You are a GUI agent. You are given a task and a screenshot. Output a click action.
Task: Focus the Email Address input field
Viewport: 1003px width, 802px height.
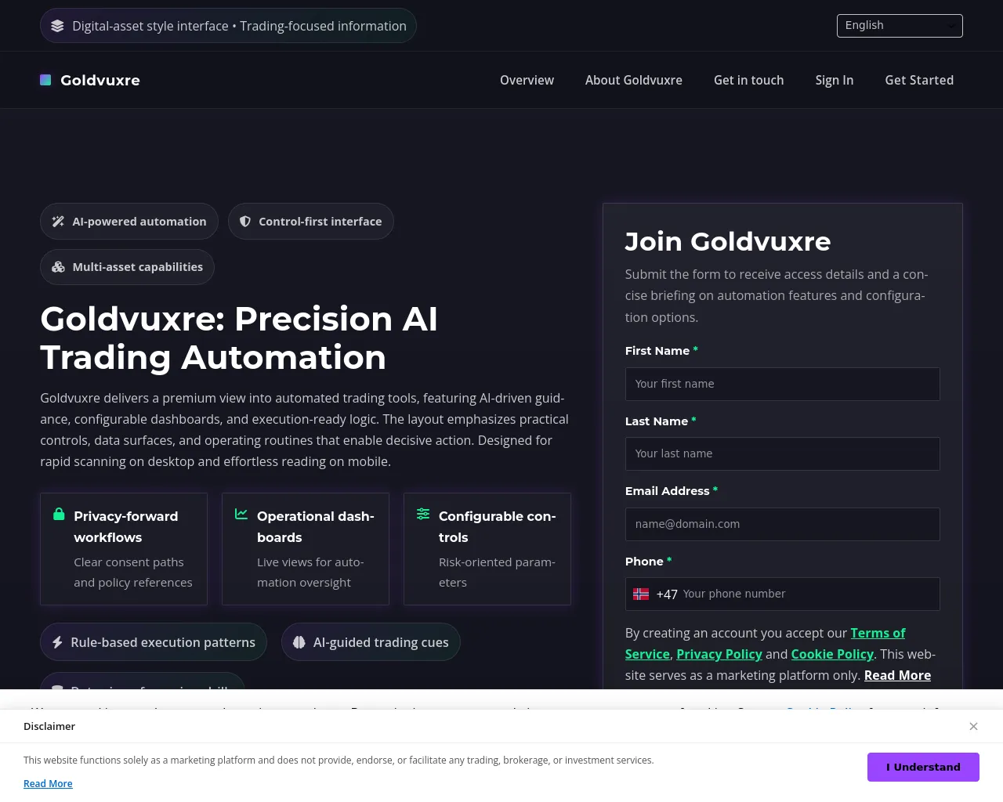(782, 524)
